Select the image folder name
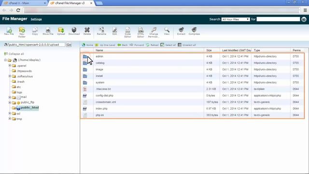 click(99, 70)
